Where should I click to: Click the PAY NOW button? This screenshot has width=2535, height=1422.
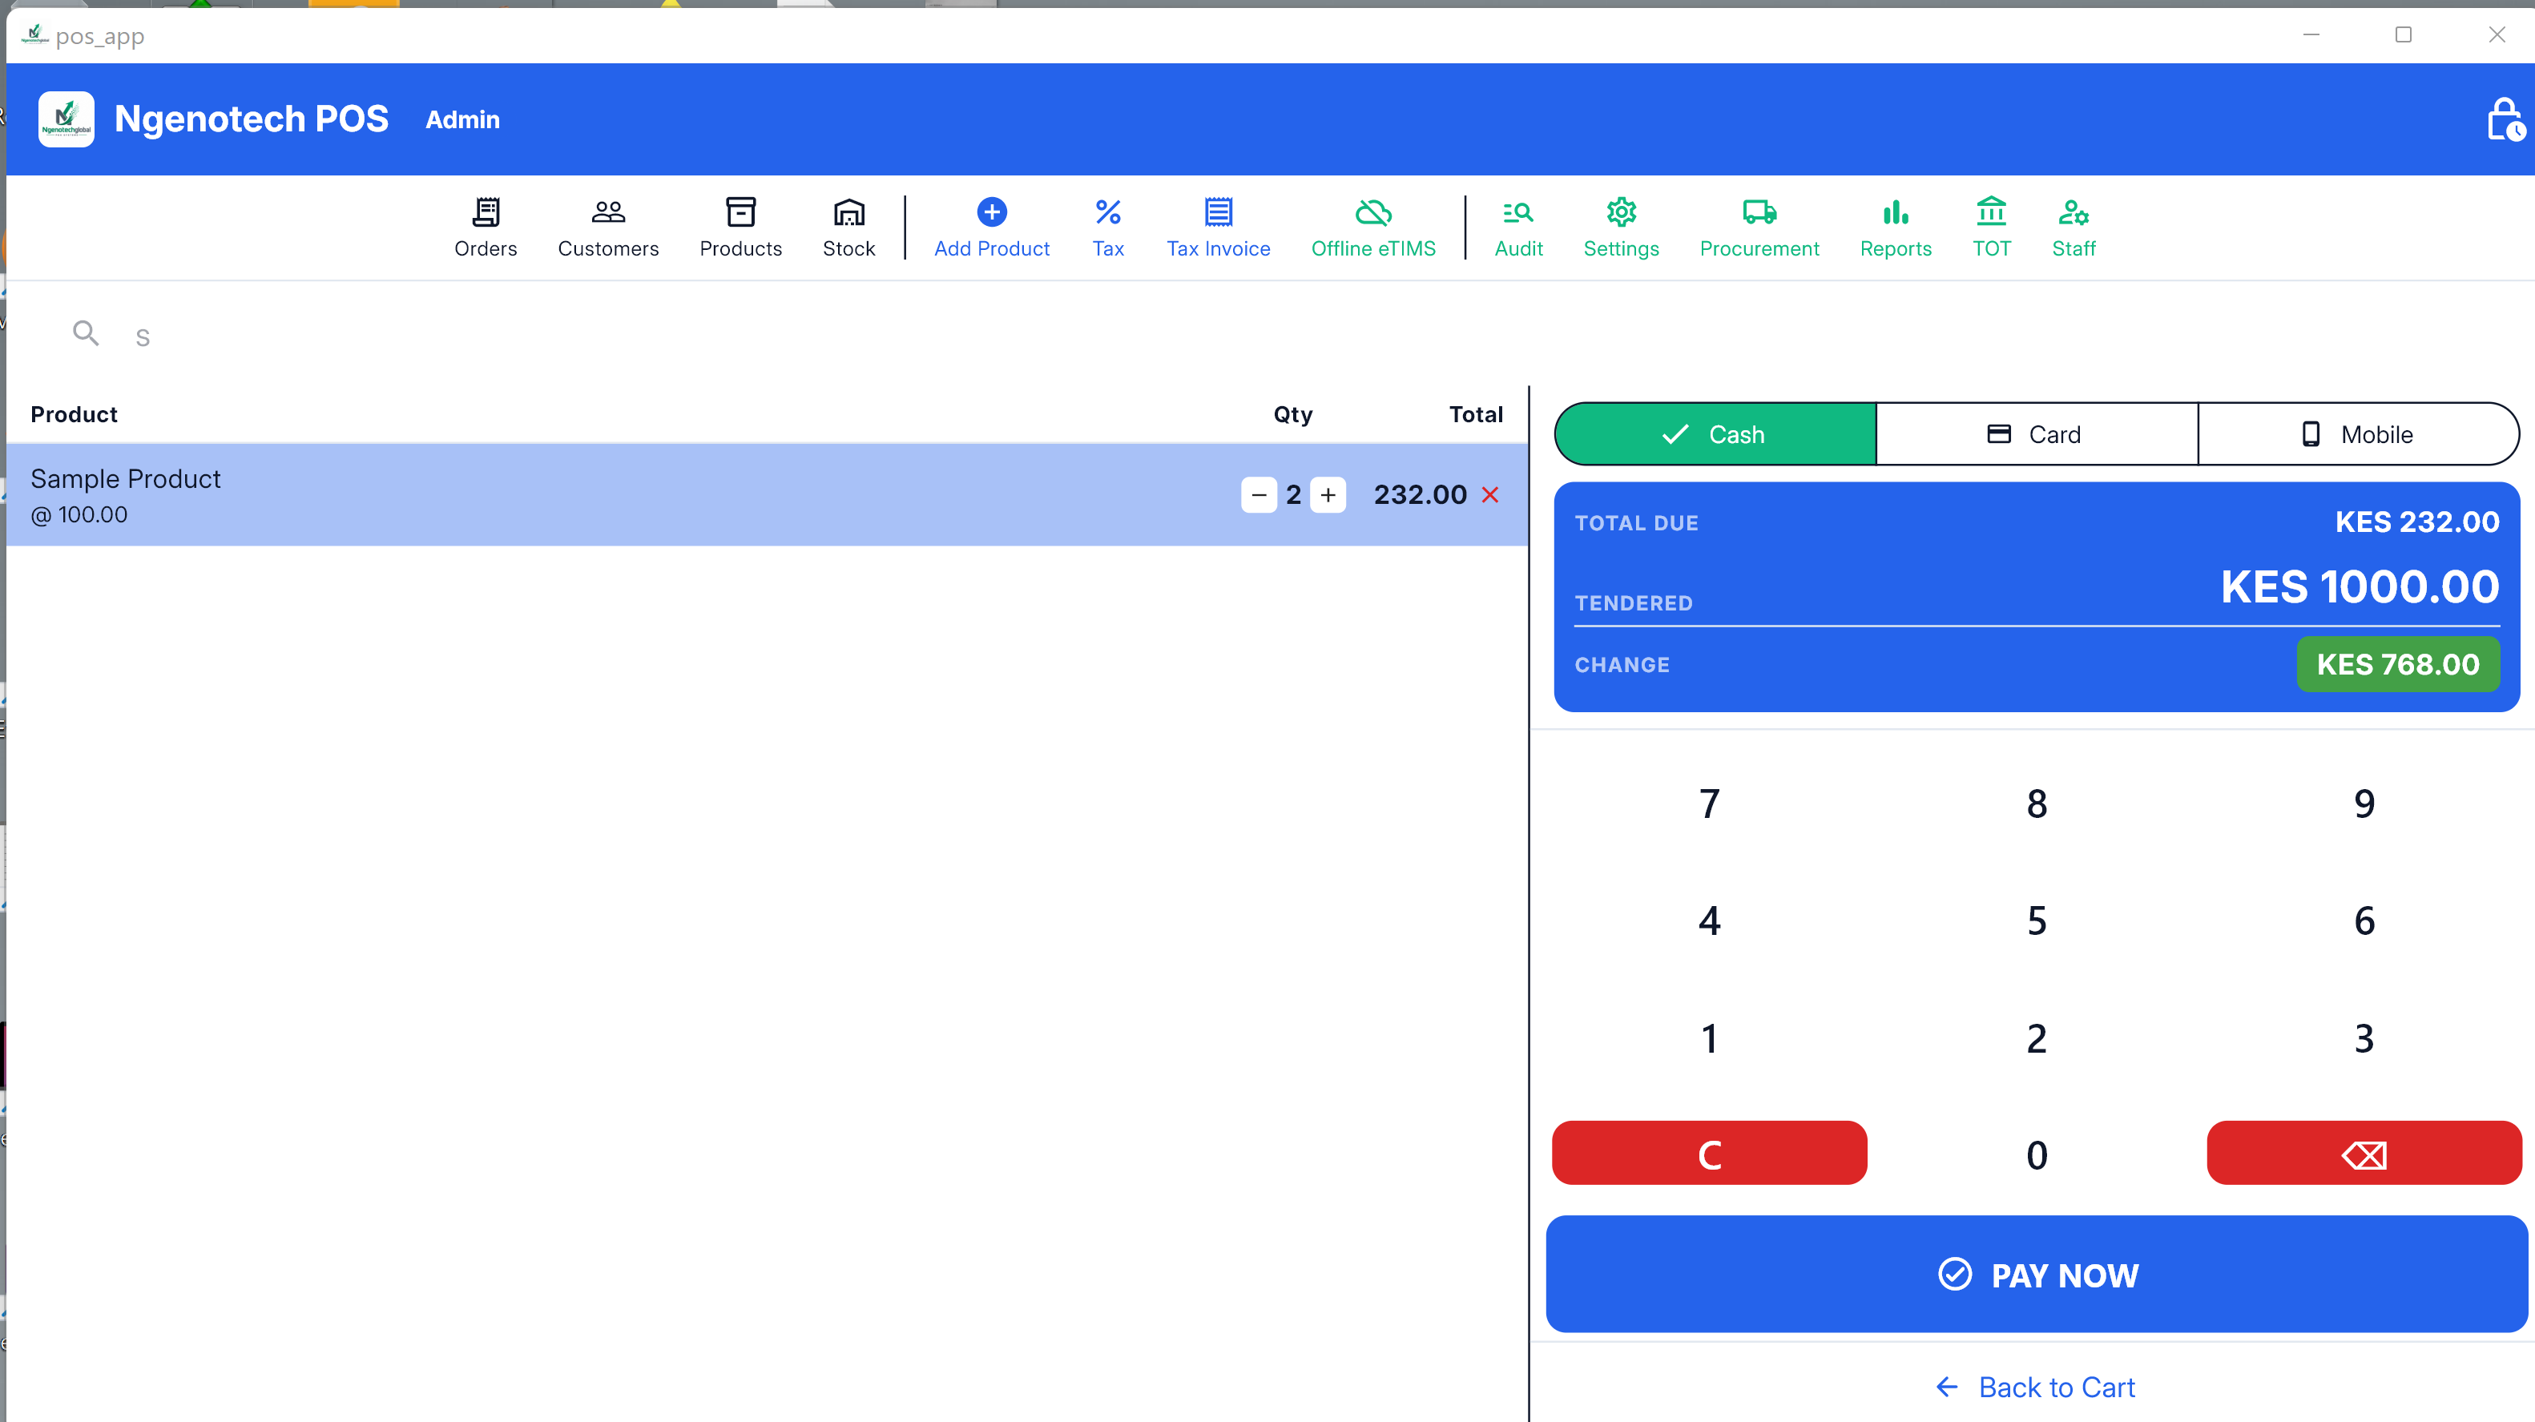click(x=2036, y=1275)
